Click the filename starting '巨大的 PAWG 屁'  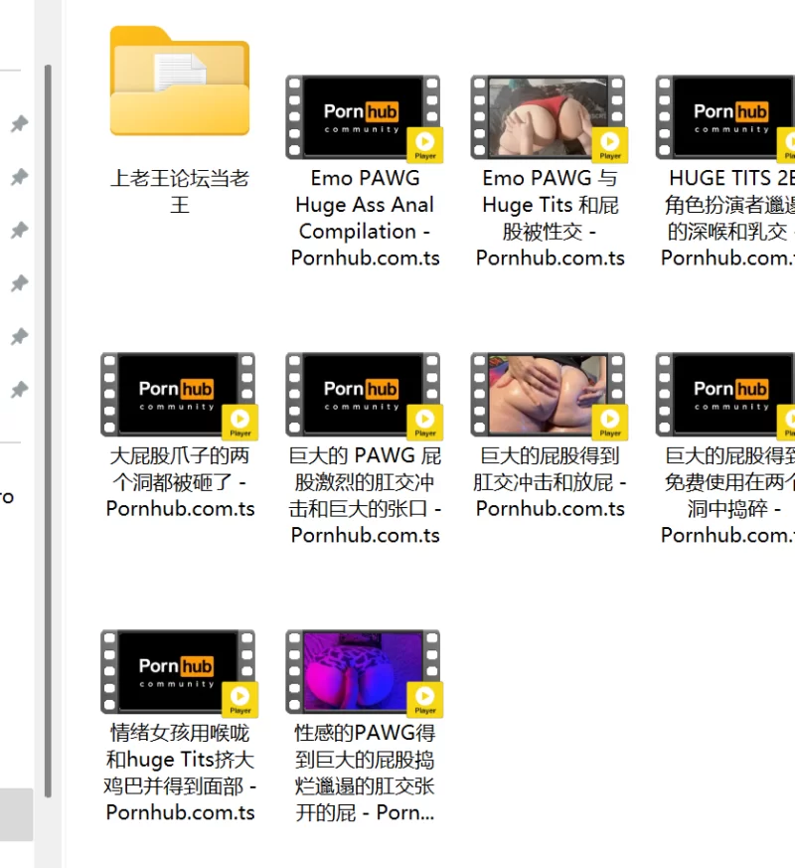[x=365, y=495]
